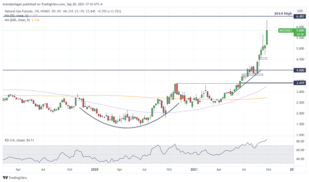Click the 2020 label on time axis

(95, 170)
